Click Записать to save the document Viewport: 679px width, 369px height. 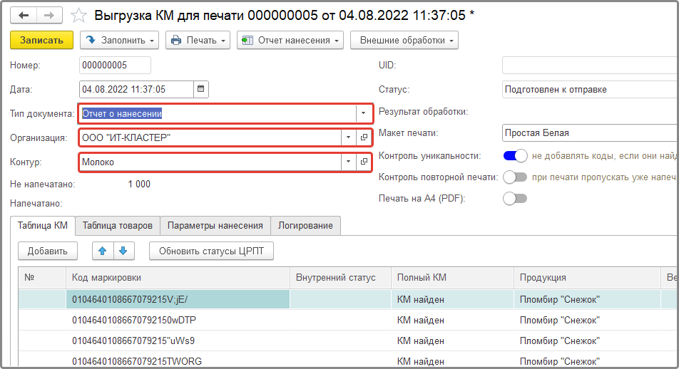pos(41,40)
